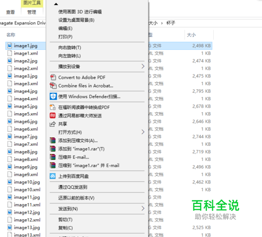Click the Combine files in Acrobat icon
The image size is (262, 237).
[x=53, y=85]
